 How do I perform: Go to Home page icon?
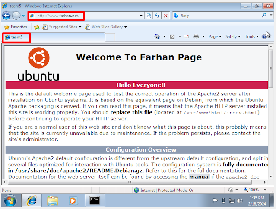[157, 37]
